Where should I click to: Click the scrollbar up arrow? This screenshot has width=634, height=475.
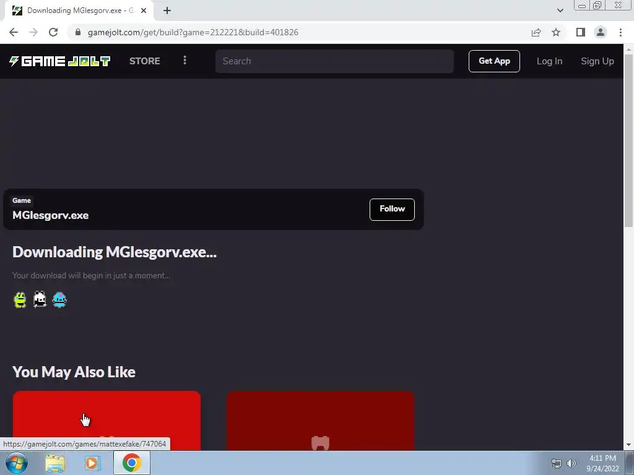628,49
